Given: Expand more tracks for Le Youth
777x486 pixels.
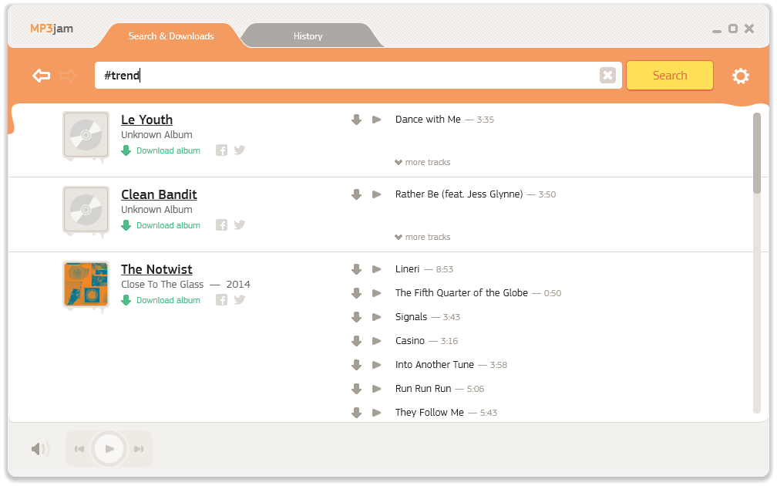Looking at the screenshot, I should (422, 162).
